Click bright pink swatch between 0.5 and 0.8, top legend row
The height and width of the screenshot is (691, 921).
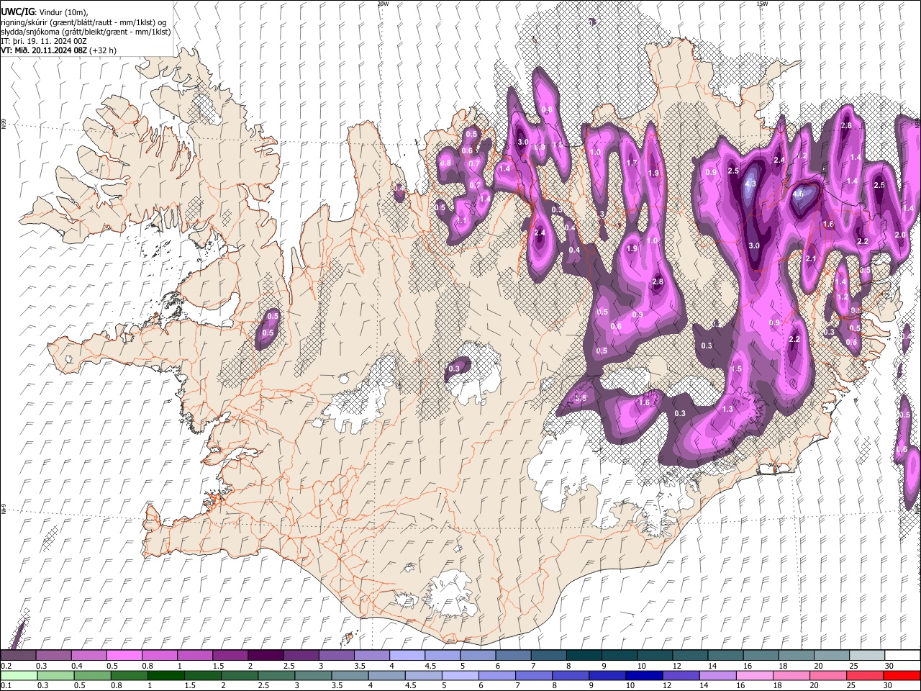tap(124, 655)
